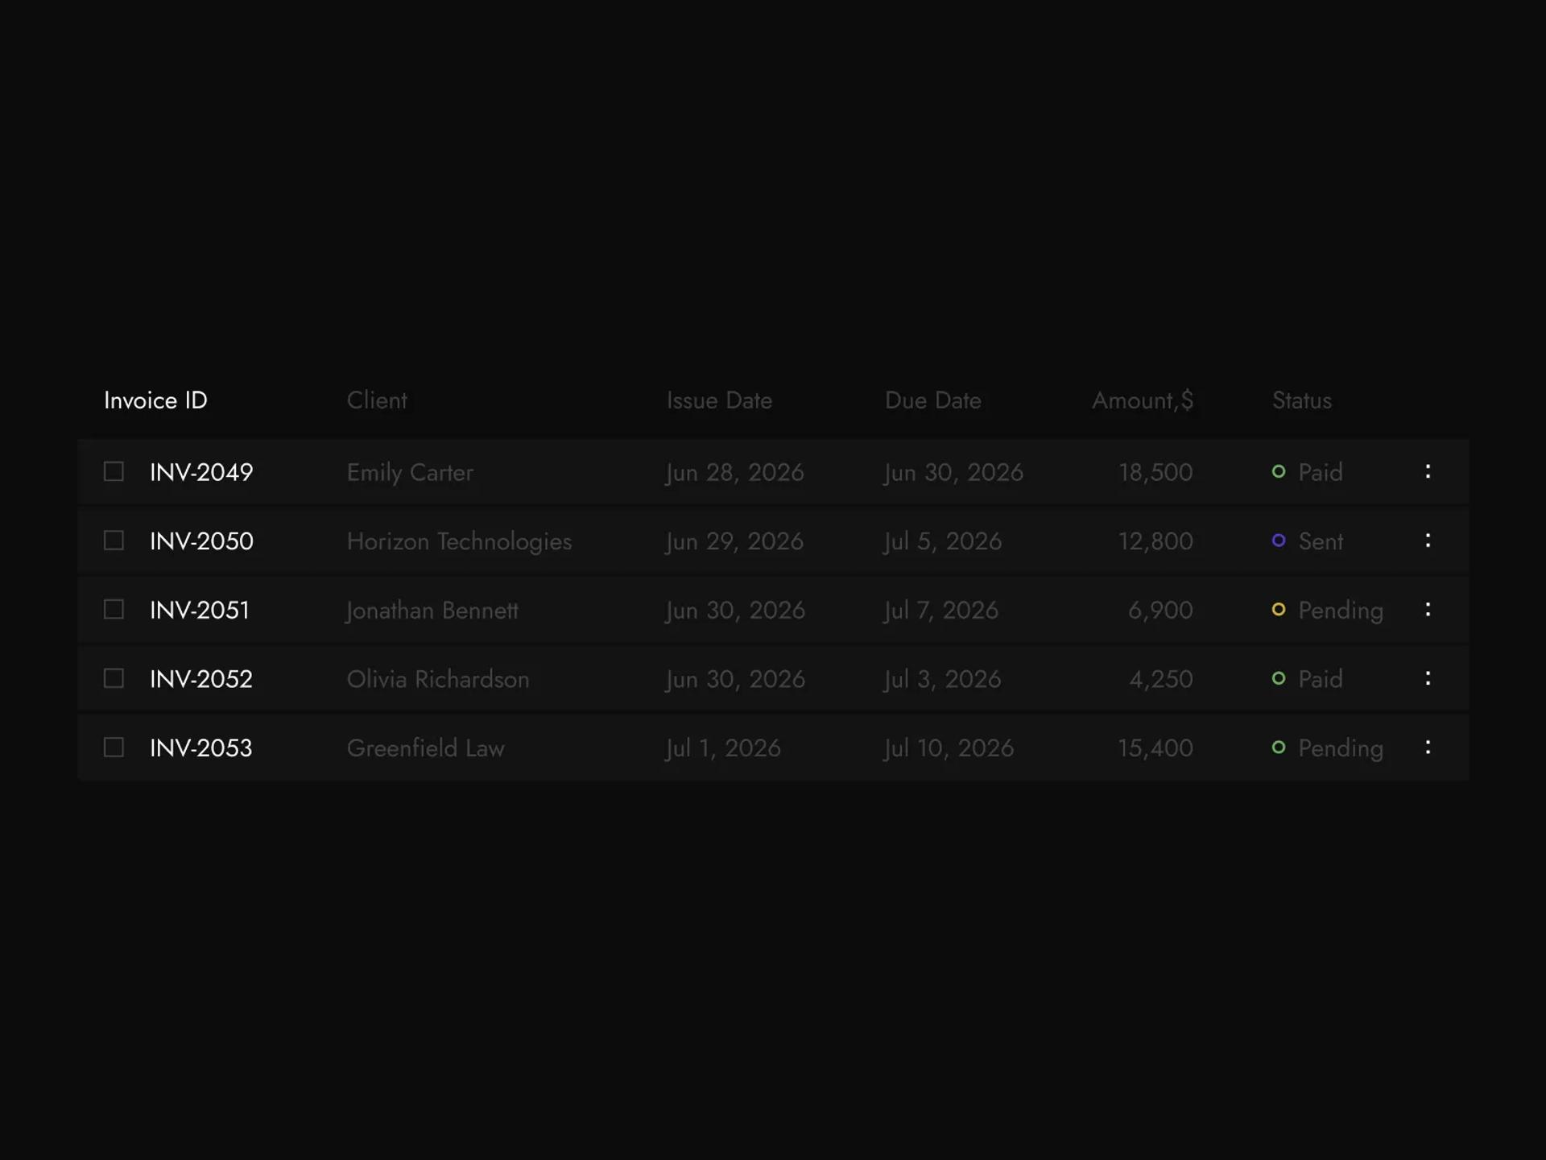Open the more options menu for INV-2053
This screenshot has height=1160, width=1546.
click(x=1428, y=748)
